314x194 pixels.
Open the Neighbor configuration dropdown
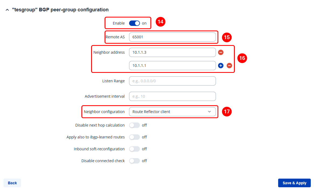click(x=172, y=112)
